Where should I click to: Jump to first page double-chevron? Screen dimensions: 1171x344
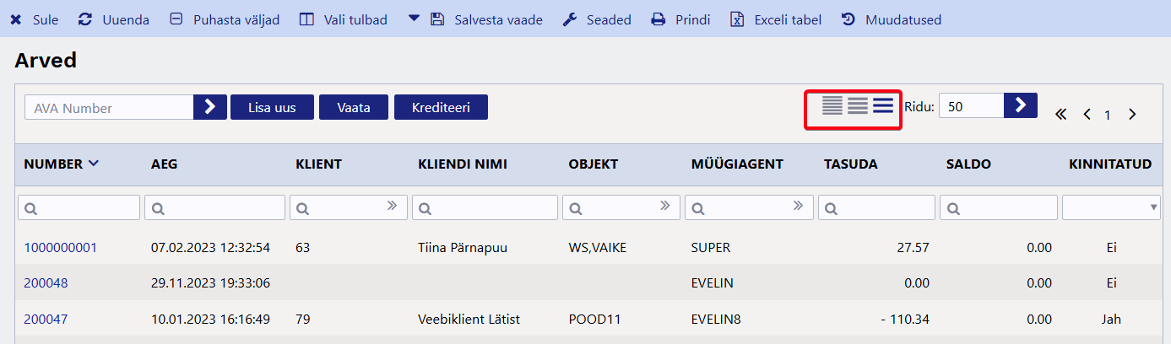(1060, 114)
